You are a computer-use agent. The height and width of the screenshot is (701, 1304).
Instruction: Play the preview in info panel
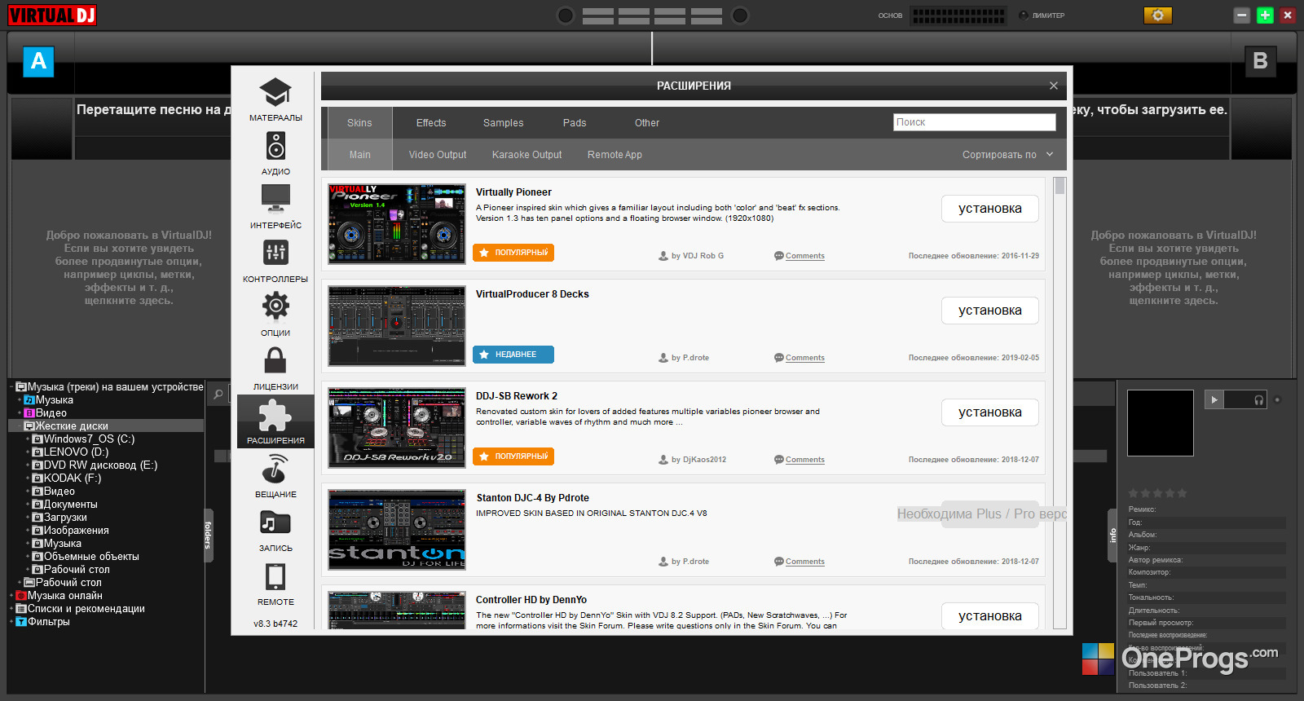[1214, 399]
